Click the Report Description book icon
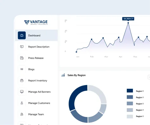This screenshot has height=125, width=150. 22,47
